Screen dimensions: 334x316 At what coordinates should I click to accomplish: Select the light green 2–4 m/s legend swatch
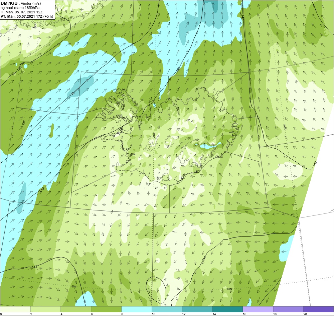[45, 309]
